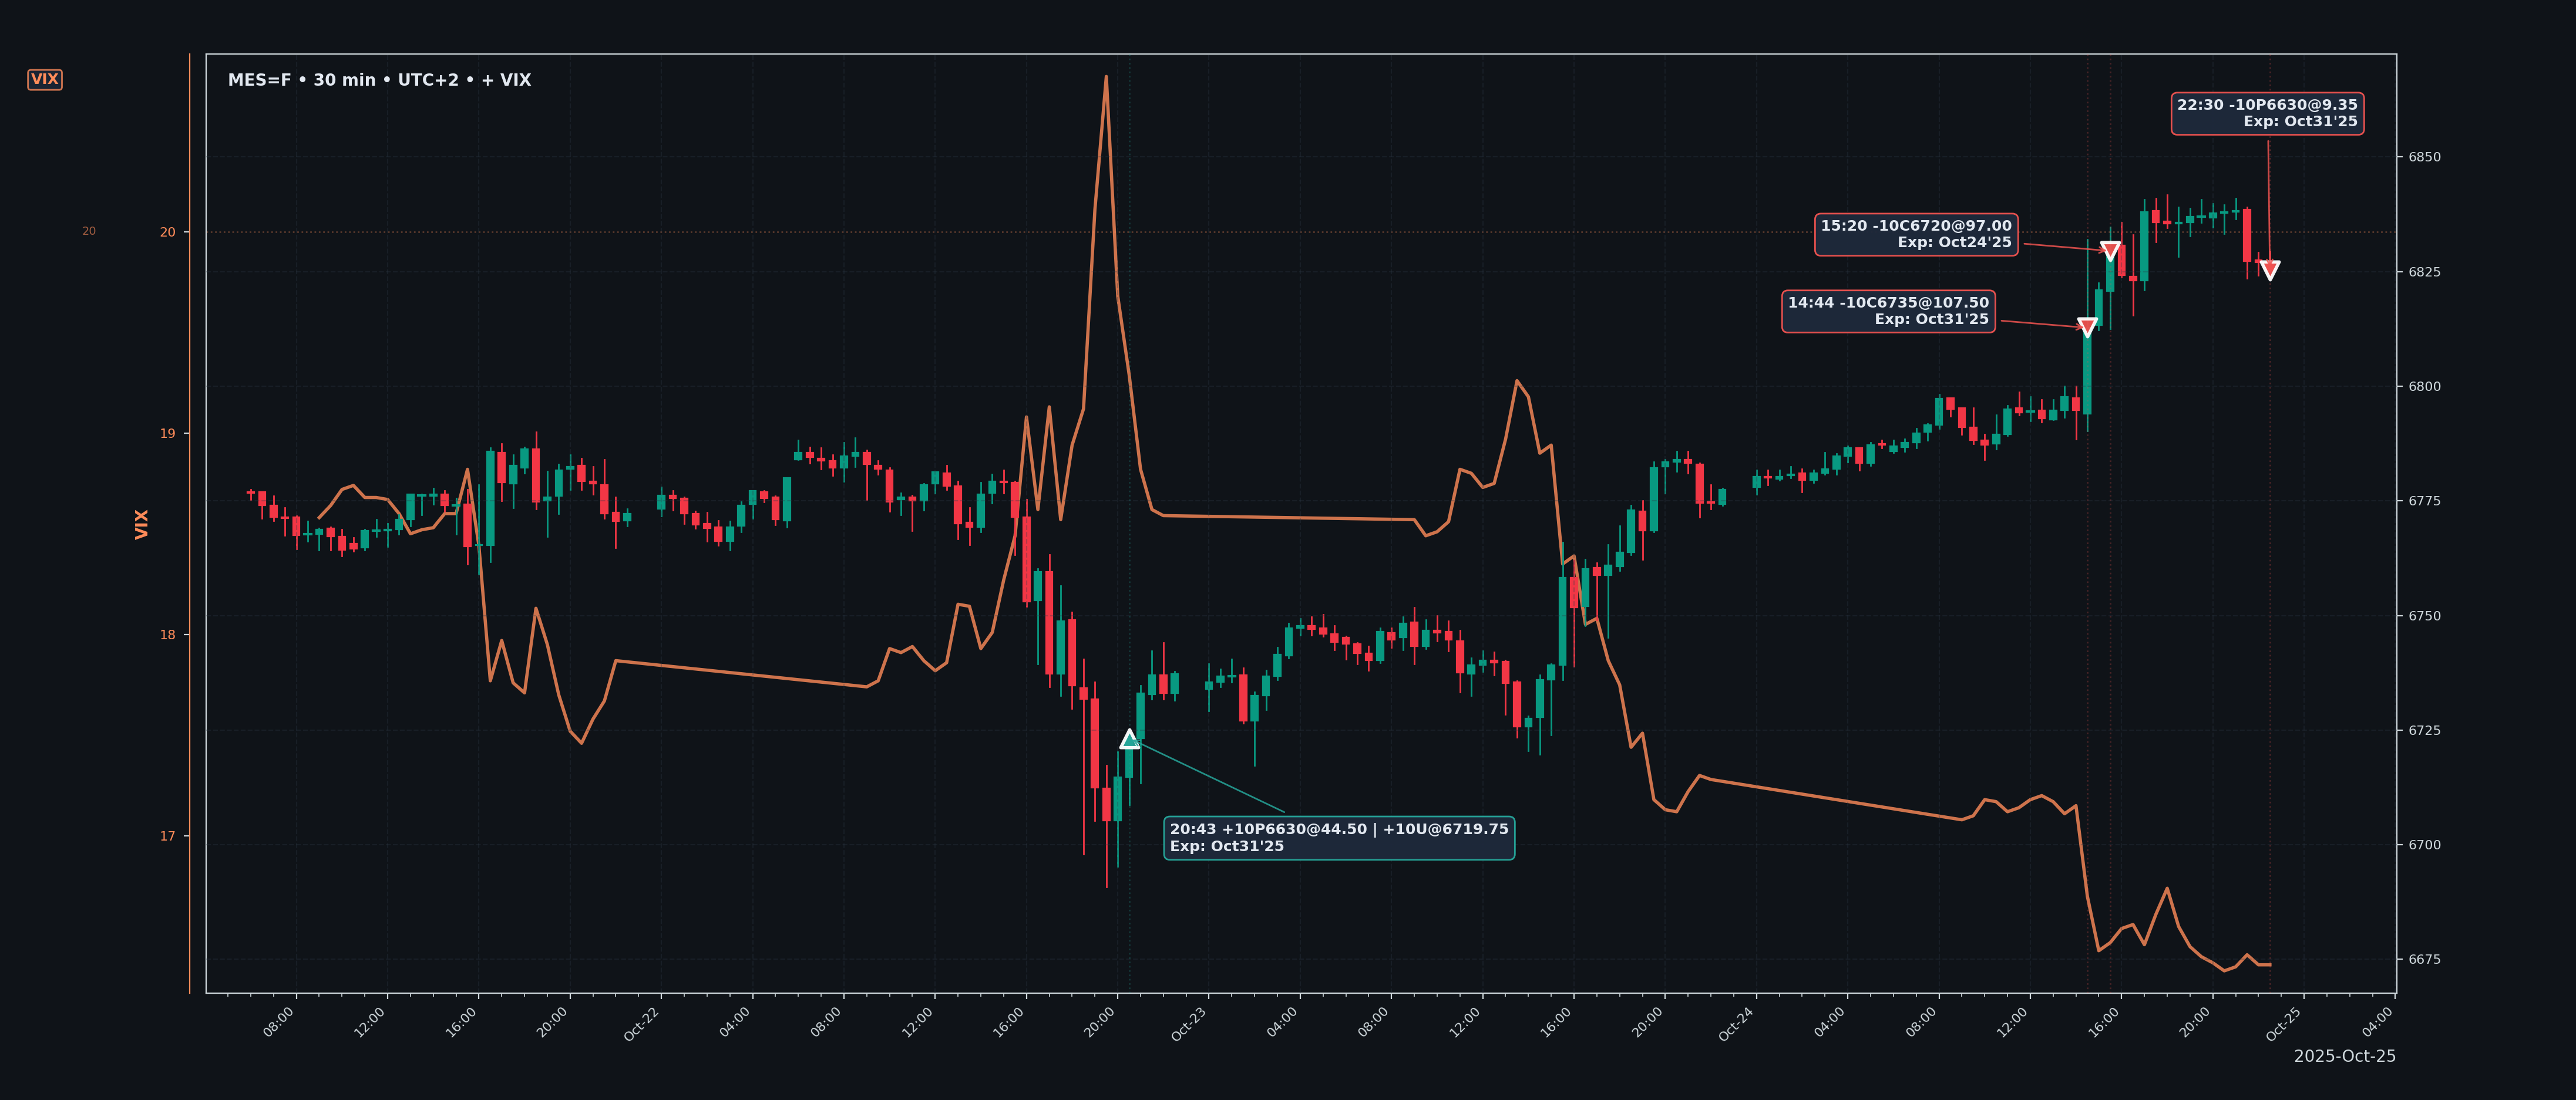Click the orange VIX badge in top-left corner
The image size is (2576, 1100).
(x=44, y=78)
